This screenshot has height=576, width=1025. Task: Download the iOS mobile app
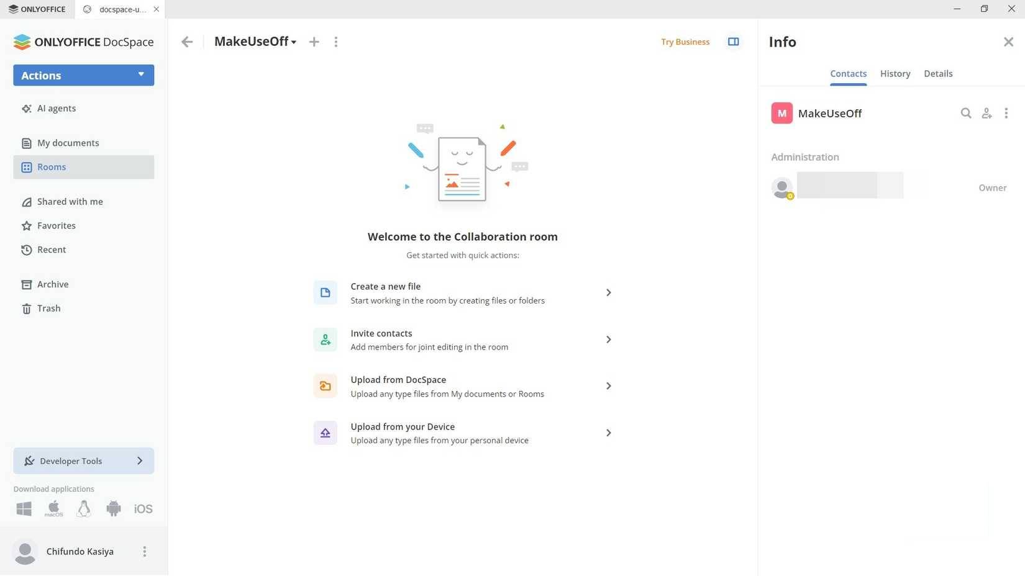143,509
